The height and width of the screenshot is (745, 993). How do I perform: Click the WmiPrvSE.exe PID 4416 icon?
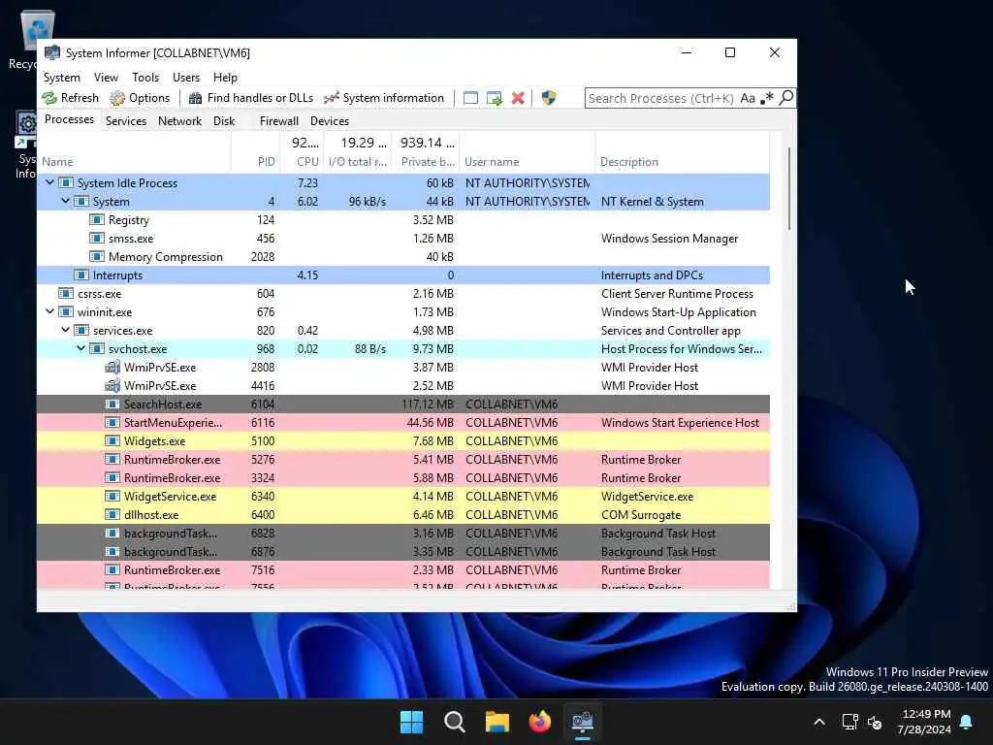tap(112, 386)
